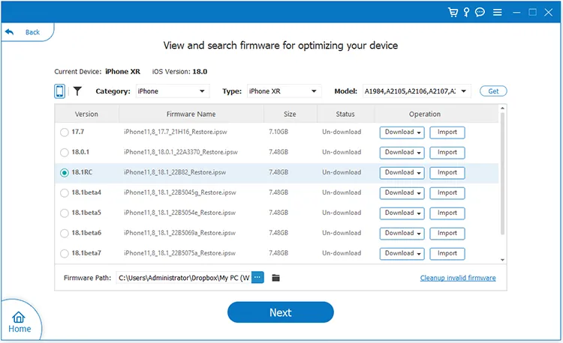Click iPhone11,8_17.7_21H16_Restore.ipsw firmware name
The width and height of the screenshot is (563, 343).
click(176, 132)
